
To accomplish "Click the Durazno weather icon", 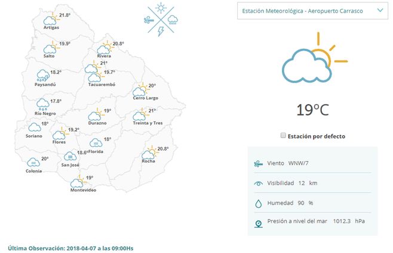I will point(96,115).
